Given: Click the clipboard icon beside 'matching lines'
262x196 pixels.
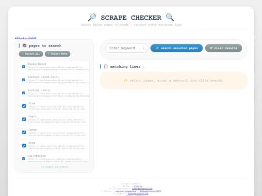Looking at the screenshot, I should pyautogui.click(x=106, y=66).
